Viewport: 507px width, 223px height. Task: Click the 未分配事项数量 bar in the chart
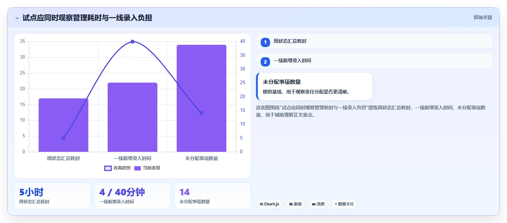[x=201, y=98]
